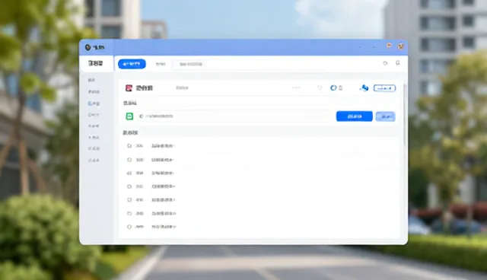The width and height of the screenshot is (487, 280).
Task: Tick the circle checkbox on the first list row
Action: [x=129, y=145]
